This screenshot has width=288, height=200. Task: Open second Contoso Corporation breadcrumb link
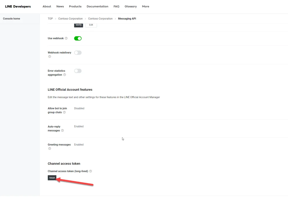tap(100, 19)
